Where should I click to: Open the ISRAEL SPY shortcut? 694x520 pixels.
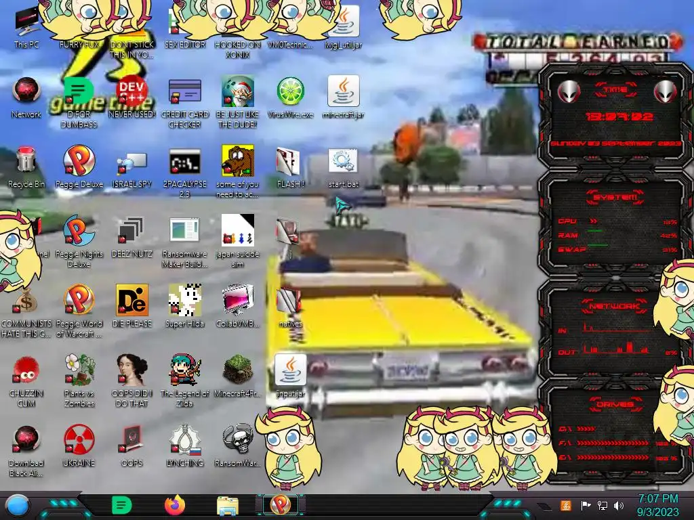tap(132, 169)
